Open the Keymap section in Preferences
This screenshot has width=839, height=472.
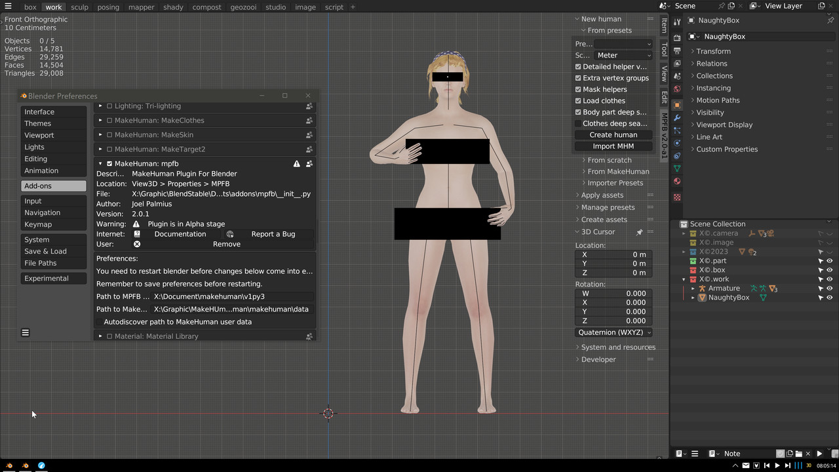[x=53, y=225]
